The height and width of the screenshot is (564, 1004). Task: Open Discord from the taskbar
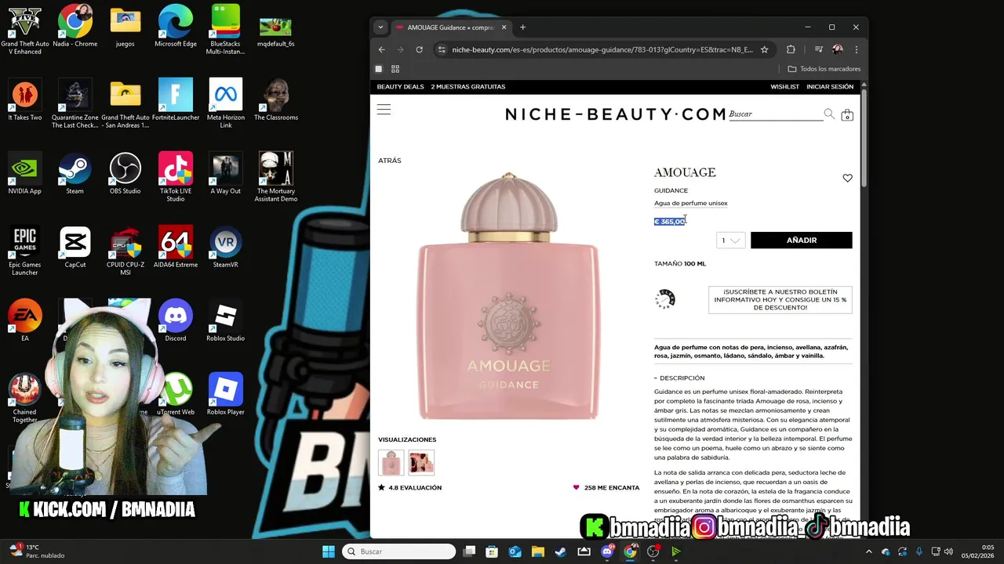(607, 551)
